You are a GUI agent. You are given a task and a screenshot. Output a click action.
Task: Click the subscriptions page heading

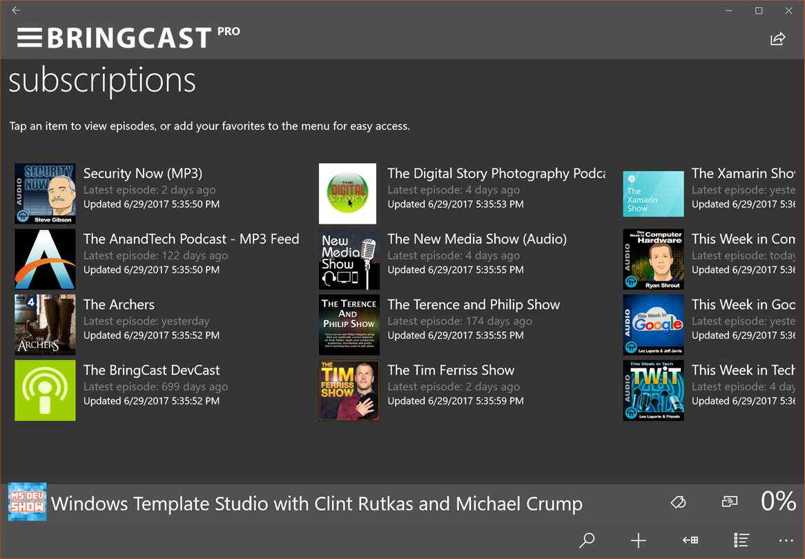(102, 81)
